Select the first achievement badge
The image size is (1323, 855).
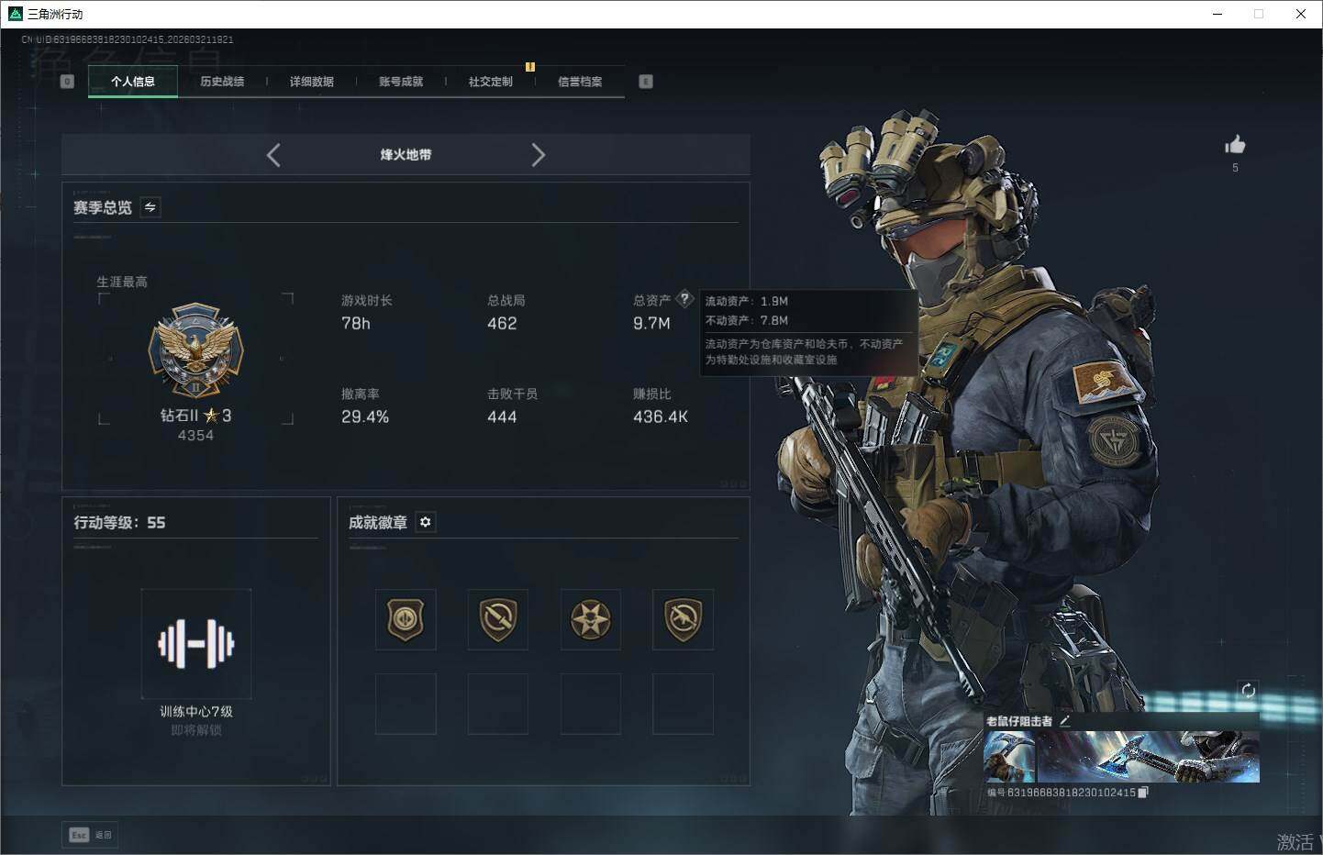[x=406, y=619]
